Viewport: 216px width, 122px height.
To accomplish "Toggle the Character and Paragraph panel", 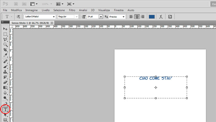I will coord(170,17).
